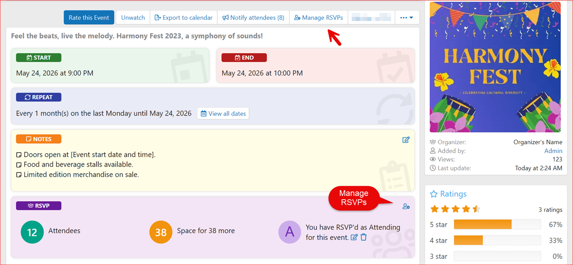This screenshot has width=573, height=265.
Task: Click the eye icon beside Views
Action: [x=433, y=159]
